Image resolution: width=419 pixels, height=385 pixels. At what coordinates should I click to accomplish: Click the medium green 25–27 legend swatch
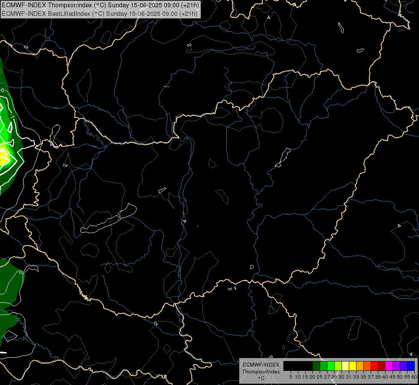[324, 366]
